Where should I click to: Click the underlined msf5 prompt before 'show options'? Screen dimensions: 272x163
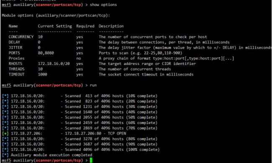coord(6,5)
